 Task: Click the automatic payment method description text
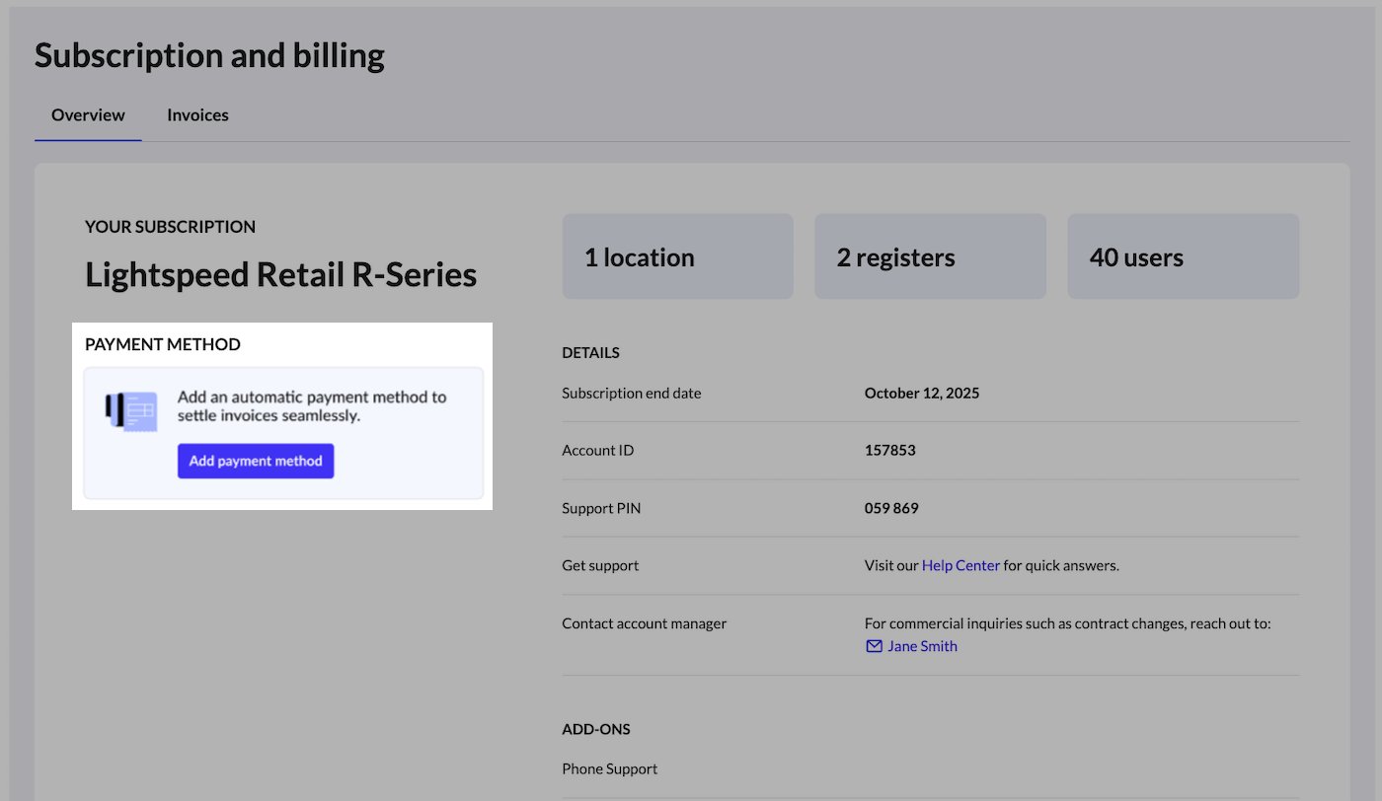311,406
